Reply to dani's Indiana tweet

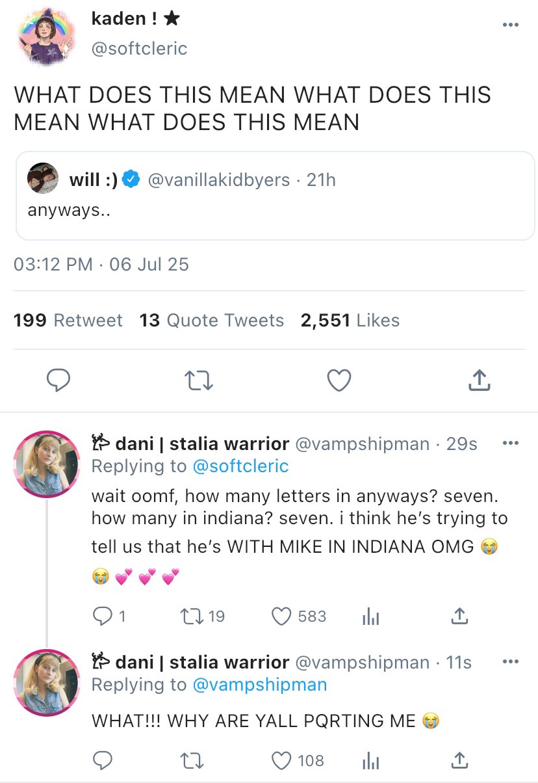point(103,616)
